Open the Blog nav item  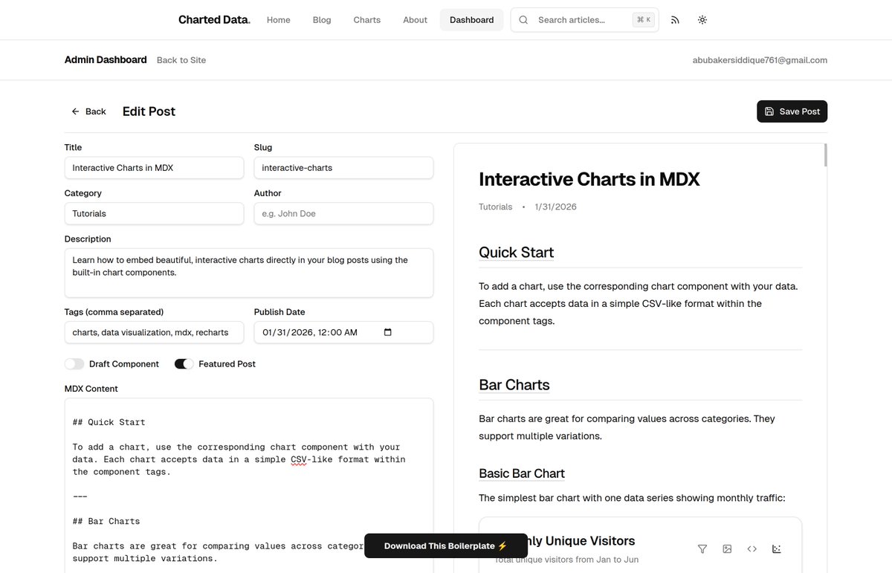coord(322,20)
